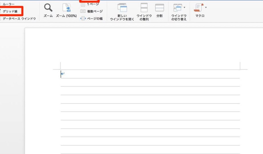The image size is (263, 154).
Task: Select the One Page (1ページ) view
Action: 90,4
